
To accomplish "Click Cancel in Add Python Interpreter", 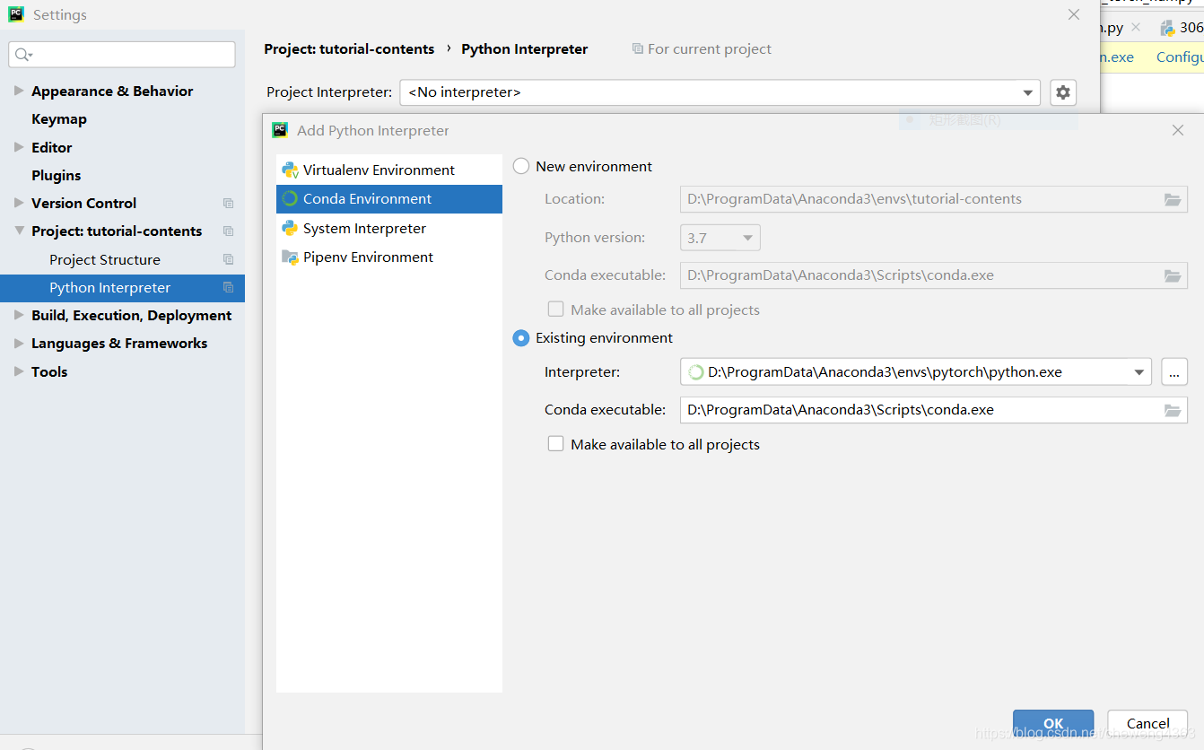I will click(1147, 724).
